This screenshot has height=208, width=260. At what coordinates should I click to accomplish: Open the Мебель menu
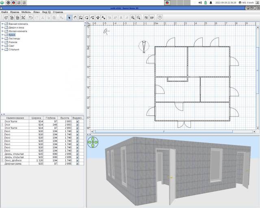pos(26,12)
